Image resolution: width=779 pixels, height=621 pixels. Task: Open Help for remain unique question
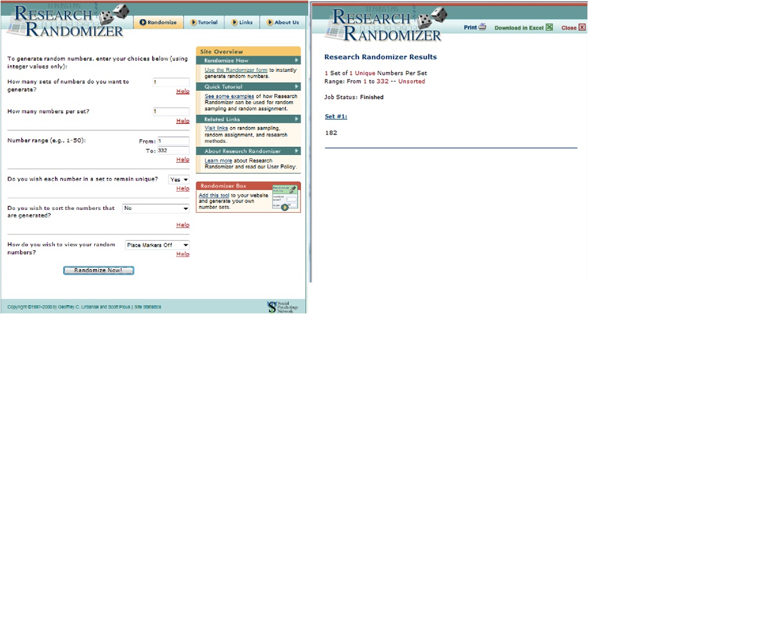[182, 189]
